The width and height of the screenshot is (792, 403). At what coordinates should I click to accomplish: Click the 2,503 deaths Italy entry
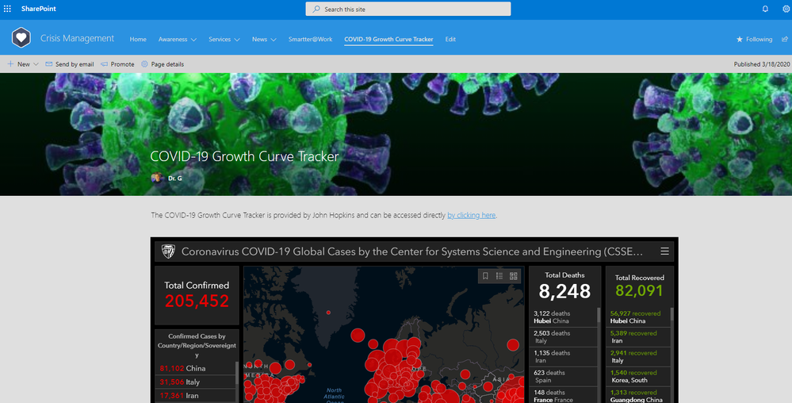(x=563, y=337)
